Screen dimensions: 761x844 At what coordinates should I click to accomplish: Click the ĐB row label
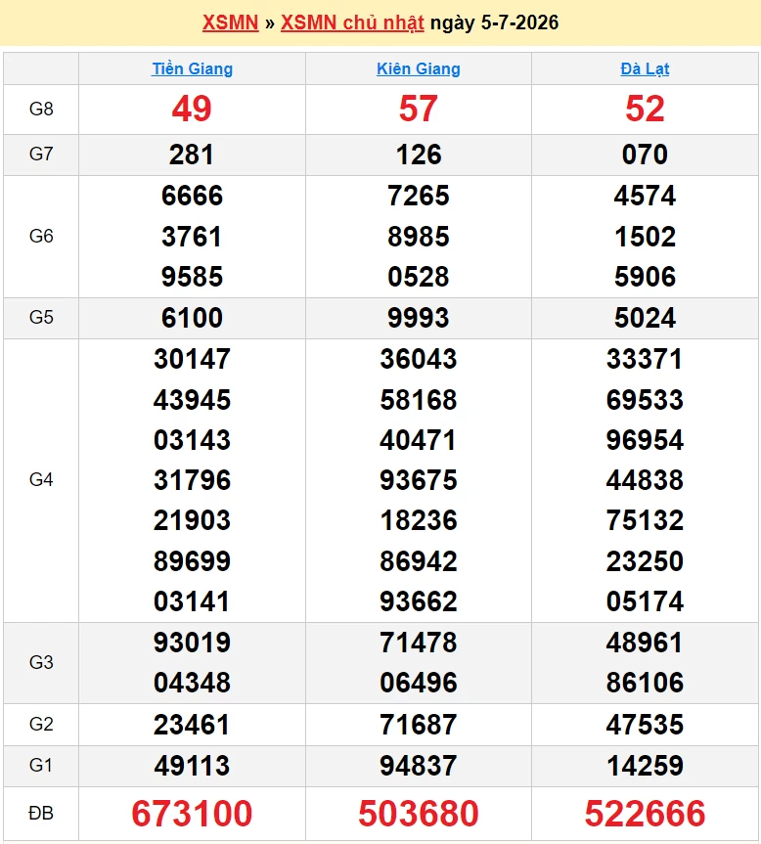pyautogui.click(x=41, y=813)
